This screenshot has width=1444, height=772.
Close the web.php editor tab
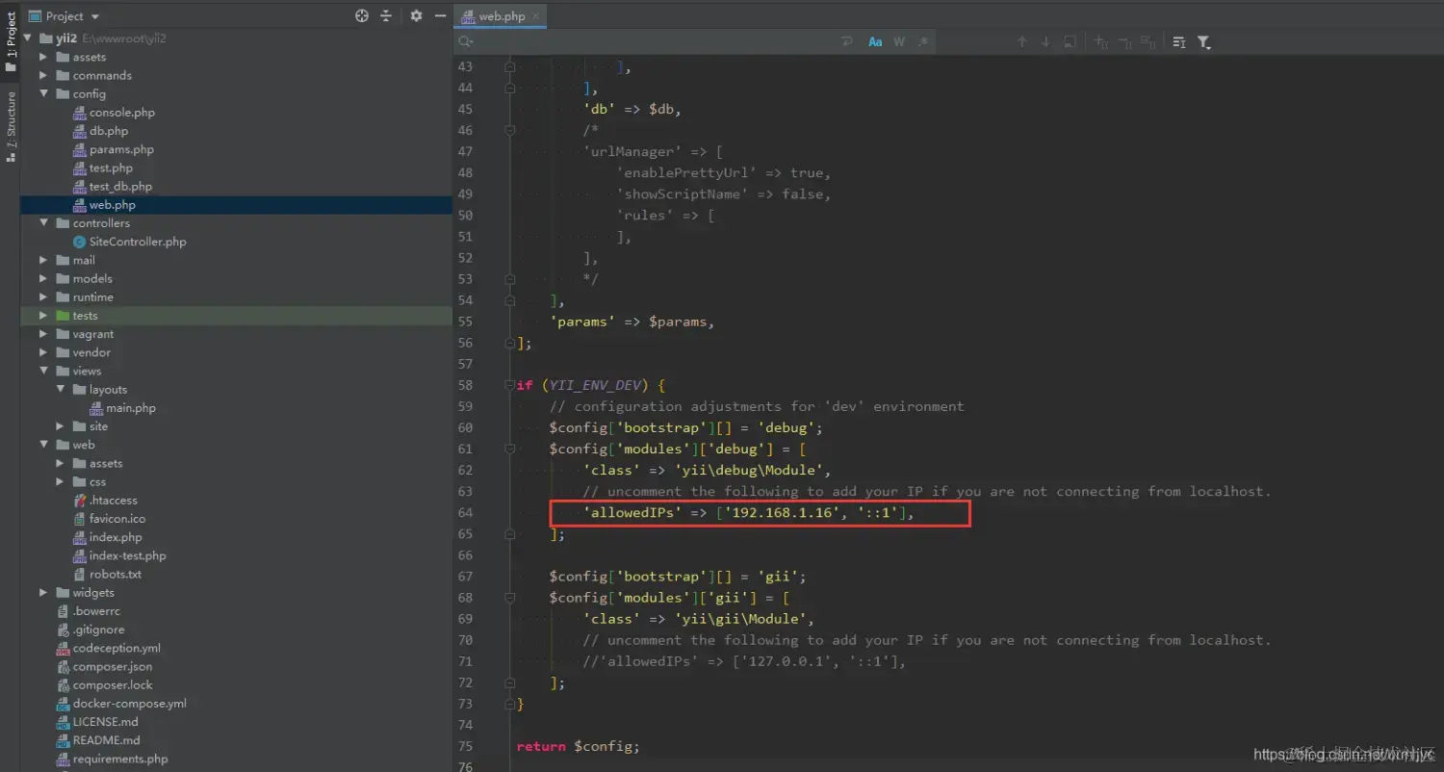pyautogui.click(x=536, y=16)
